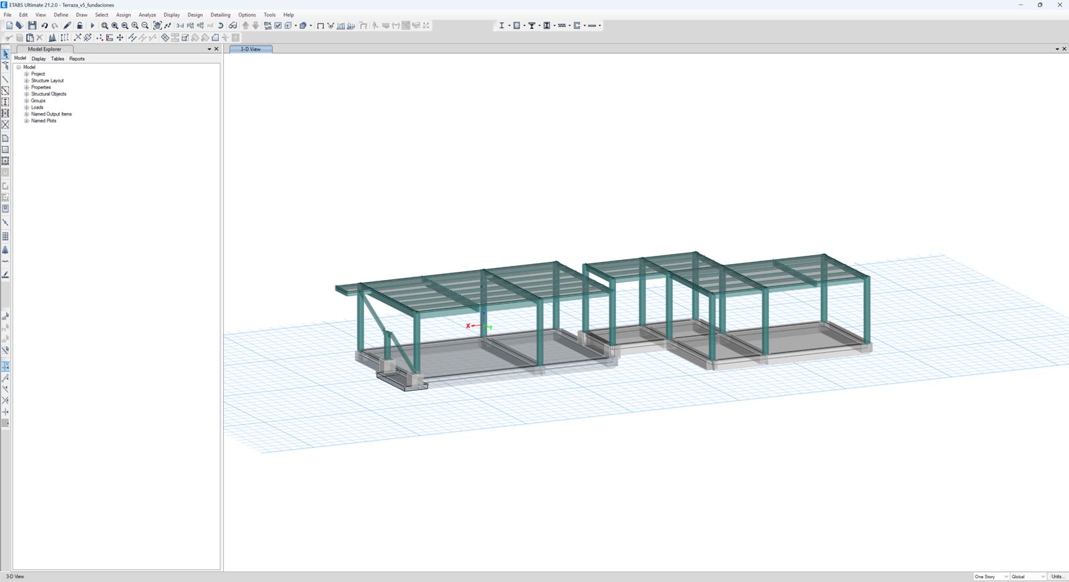Screen dimensions: 1069x582
Task: Open the One Story dropdown
Action: point(991,576)
